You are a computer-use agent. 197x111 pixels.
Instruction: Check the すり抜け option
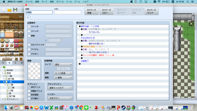click(29, 98)
